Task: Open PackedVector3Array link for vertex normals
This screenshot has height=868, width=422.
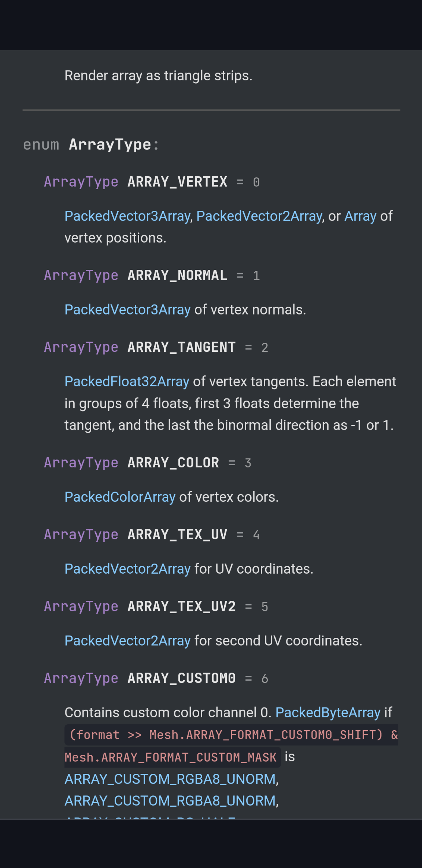Action: tap(127, 310)
